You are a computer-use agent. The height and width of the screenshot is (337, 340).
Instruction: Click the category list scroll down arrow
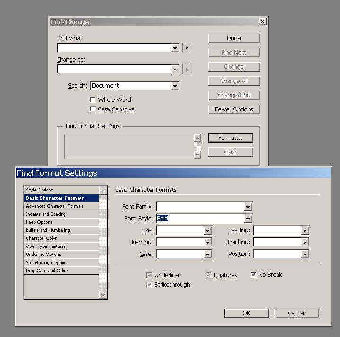(103, 295)
